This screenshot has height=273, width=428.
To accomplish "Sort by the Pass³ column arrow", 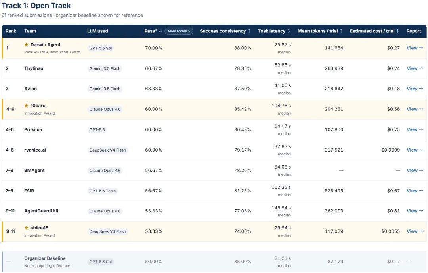I will coord(160,31).
